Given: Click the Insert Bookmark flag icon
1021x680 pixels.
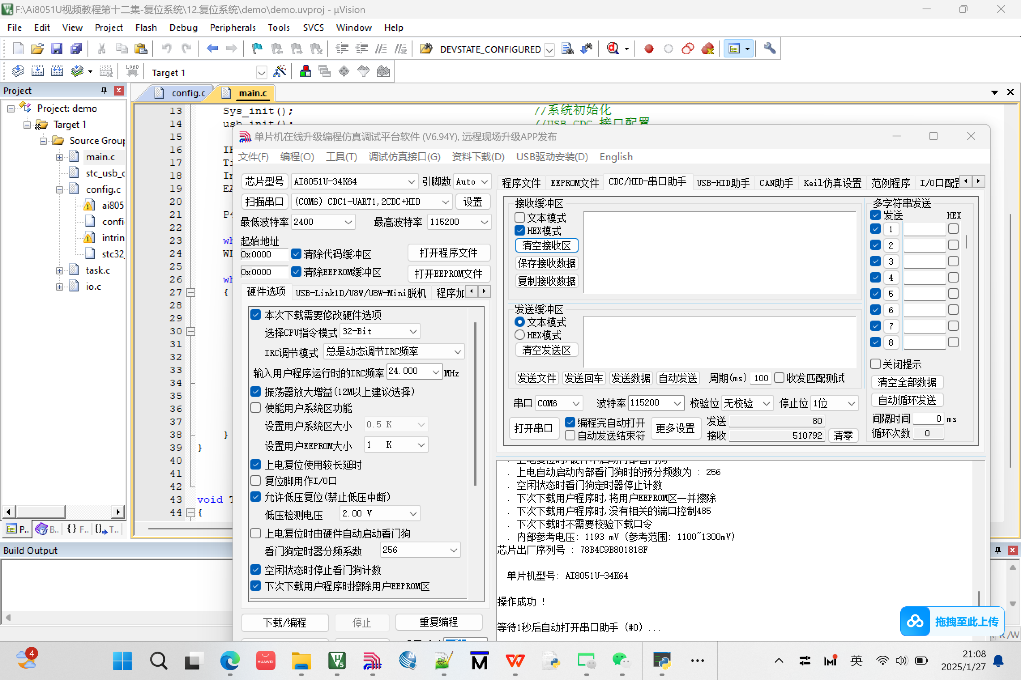Looking at the screenshot, I should click(257, 49).
